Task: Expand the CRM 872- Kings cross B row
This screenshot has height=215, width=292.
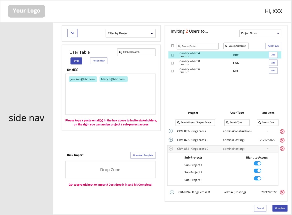Action: tap(171, 140)
